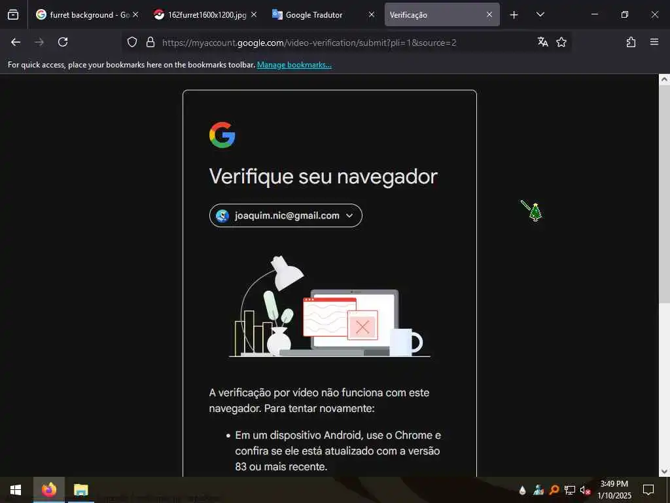Screen dimensions: 670x503
Task: Open Firefox application menu
Action: pyautogui.click(x=654, y=42)
